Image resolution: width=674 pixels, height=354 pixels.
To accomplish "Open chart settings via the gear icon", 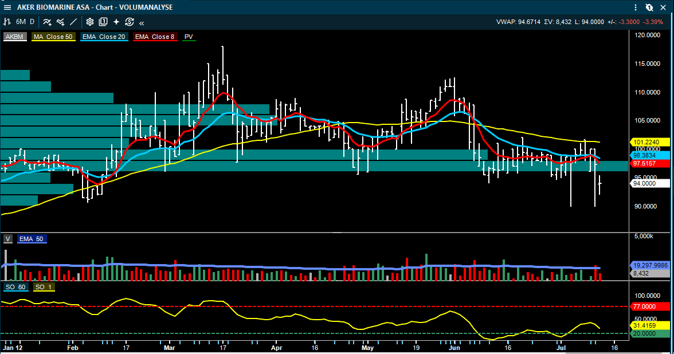I will 90,22.
